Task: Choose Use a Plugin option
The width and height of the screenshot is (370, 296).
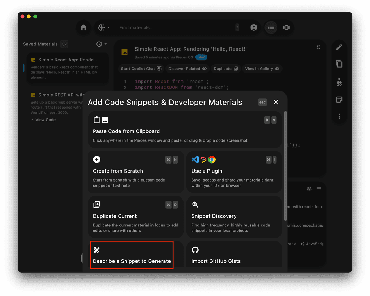Action: point(234,172)
